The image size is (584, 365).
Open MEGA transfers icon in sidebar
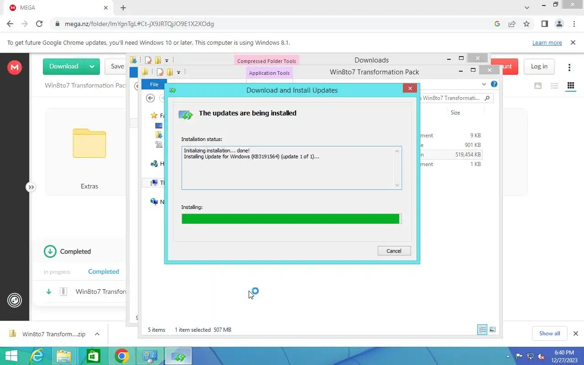pos(15,300)
